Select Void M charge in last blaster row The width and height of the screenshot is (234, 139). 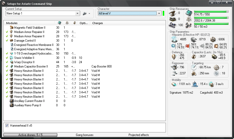tap(96, 97)
